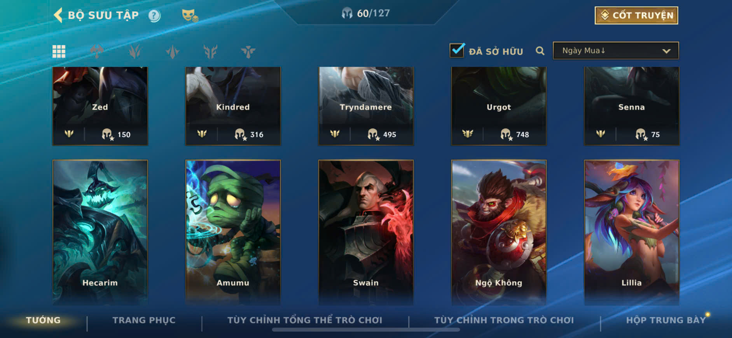Screen dimensions: 732x338
Task: Filter champions by the first role icon
Action: point(97,51)
